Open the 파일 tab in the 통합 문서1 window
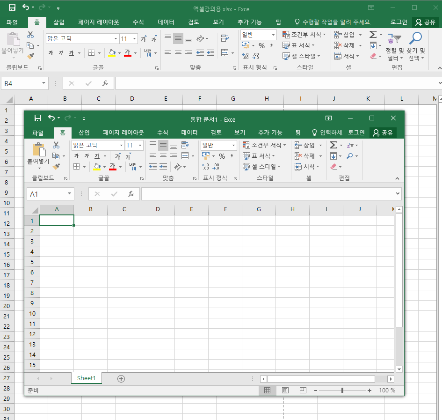Screen dimensions: 442x420 [38, 133]
